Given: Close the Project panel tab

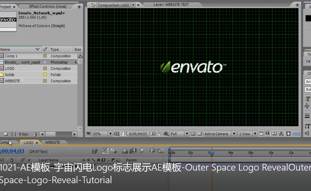Looking at the screenshot, I should coord(14,7).
